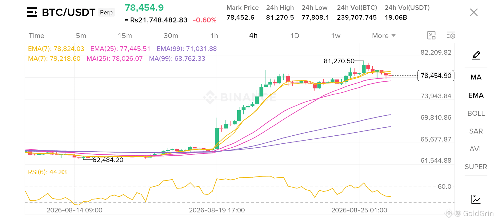Click the -0.60% price change
The width and height of the screenshot is (496, 221).
pos(205,20)
